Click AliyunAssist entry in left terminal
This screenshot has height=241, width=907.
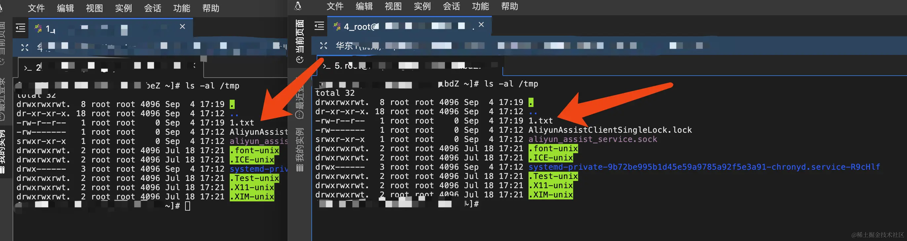click(x=259, y=132)
